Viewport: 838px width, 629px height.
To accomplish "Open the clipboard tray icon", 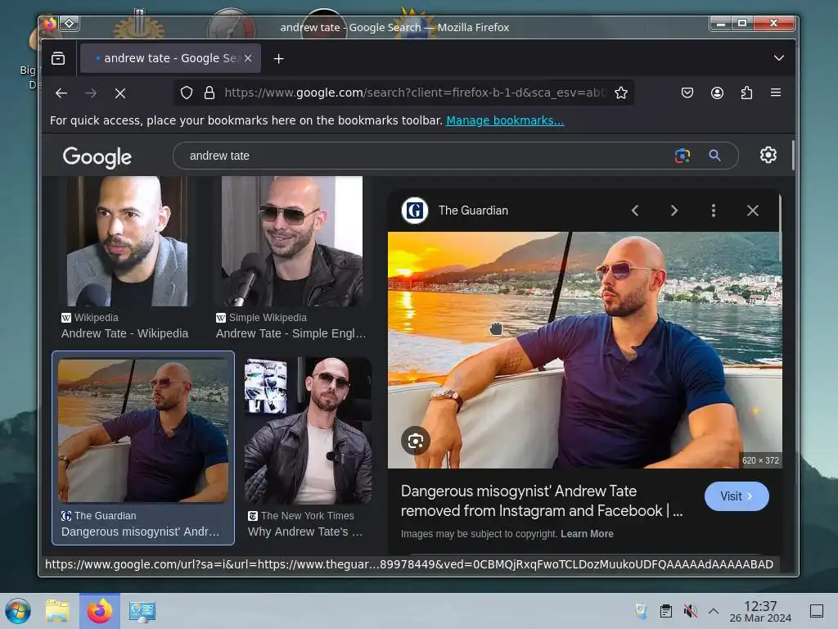I will tap(666, 611).
